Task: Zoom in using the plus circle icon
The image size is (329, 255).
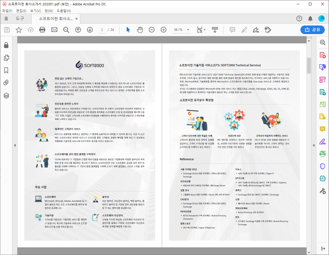Action: pos(164,30)
